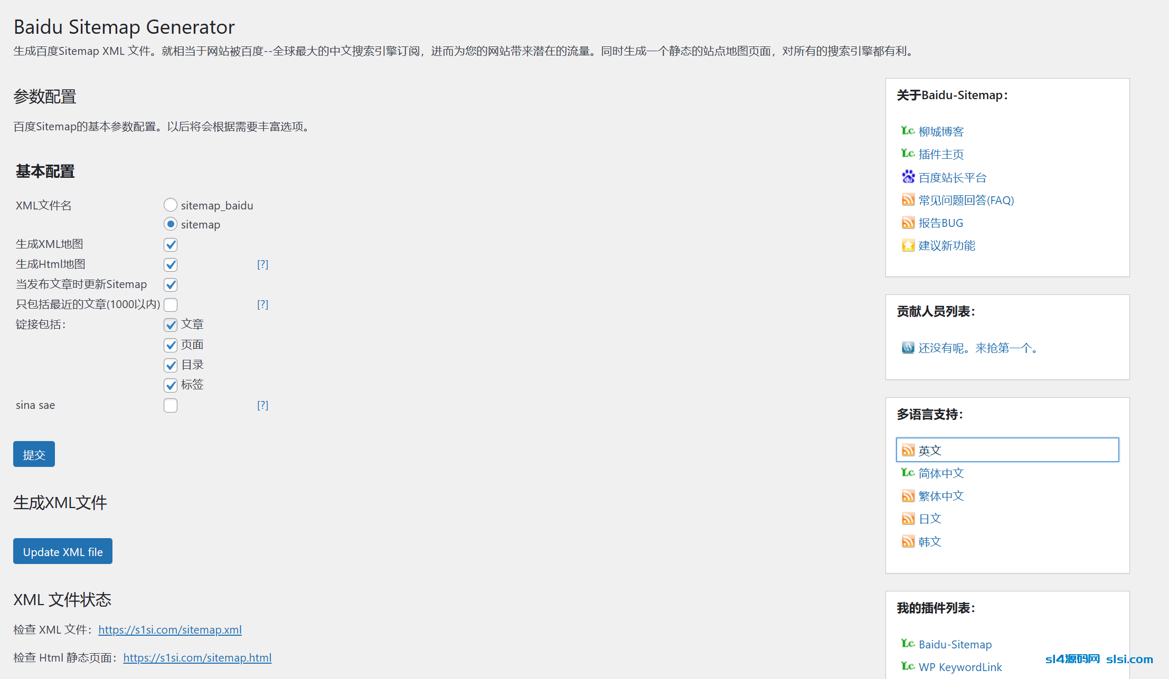Image resolution: width=1169 pixels, height=679 pixels.
Task: Toggle the 生成Html地图 checkbox
Action: click(x=171, y=265)
